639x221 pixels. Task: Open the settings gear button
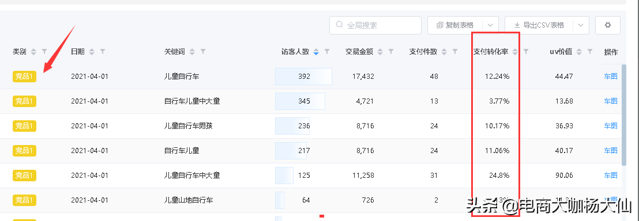point(608,25)
